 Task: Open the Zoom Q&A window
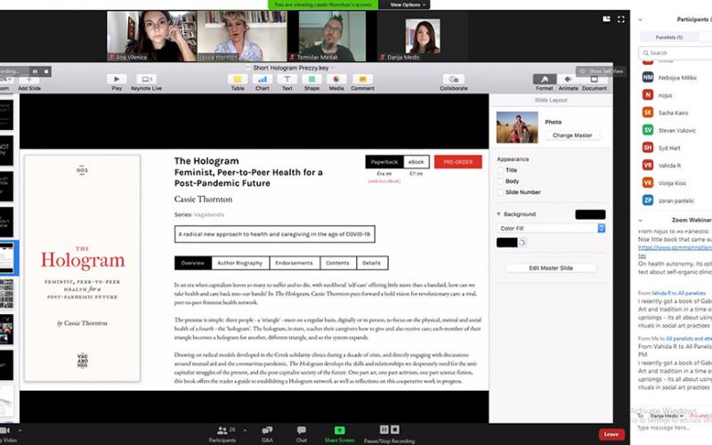click(267, 433)
